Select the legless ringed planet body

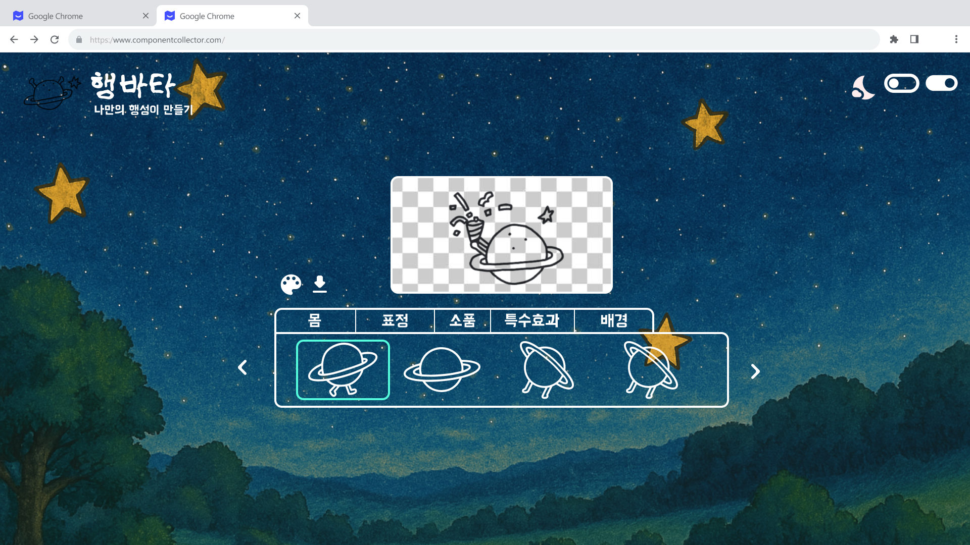point(442,370)
